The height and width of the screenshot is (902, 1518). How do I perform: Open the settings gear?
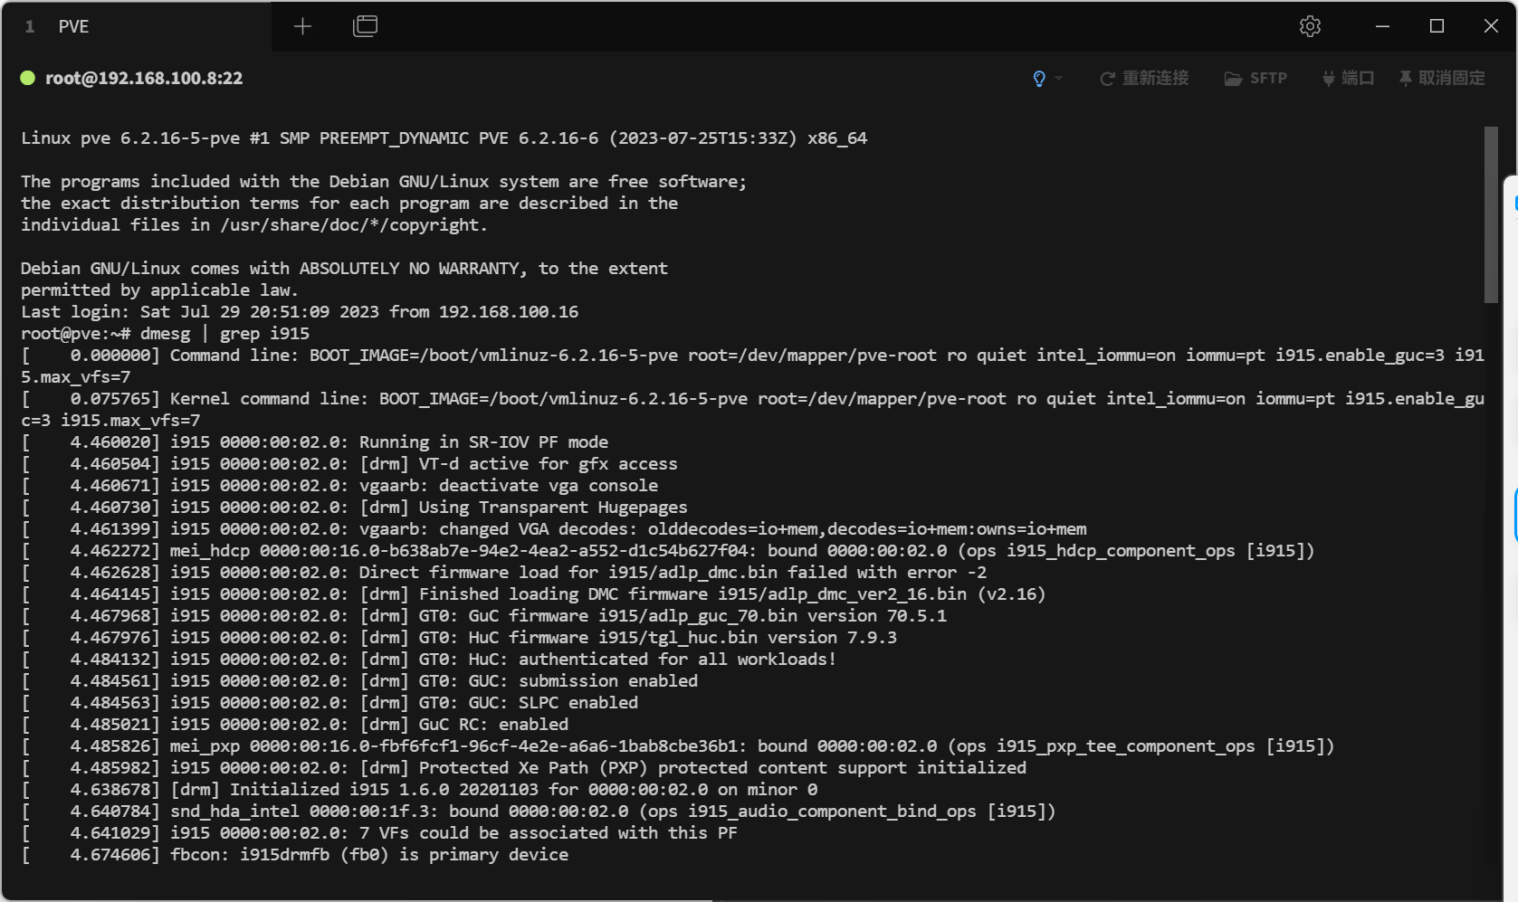point(1310,26)
